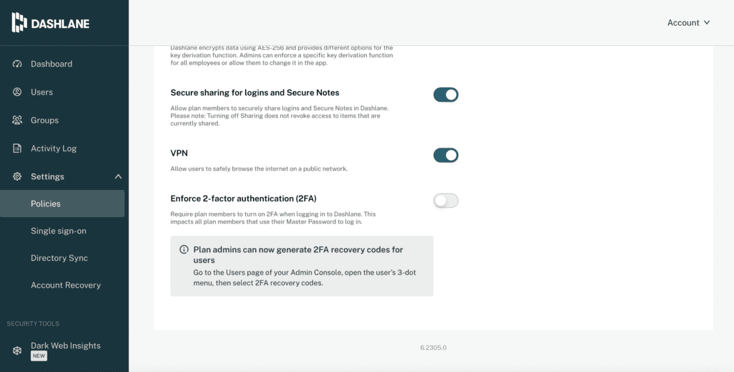Screen dimensions: 734x372
Task: Select the Policies menu item
Action: pyautogui.click(x=46, y=204)
